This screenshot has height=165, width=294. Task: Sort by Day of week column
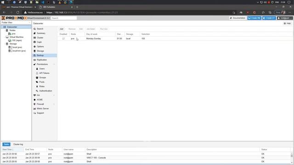pos(100,34)
